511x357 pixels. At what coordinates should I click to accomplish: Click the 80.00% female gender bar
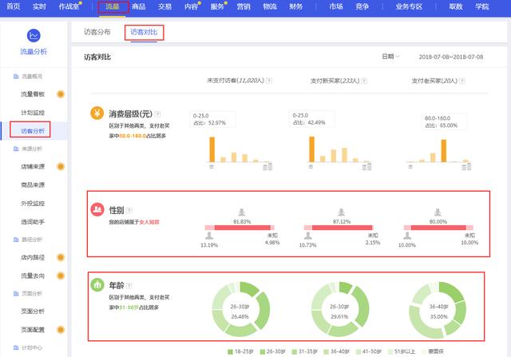[438, 228]
